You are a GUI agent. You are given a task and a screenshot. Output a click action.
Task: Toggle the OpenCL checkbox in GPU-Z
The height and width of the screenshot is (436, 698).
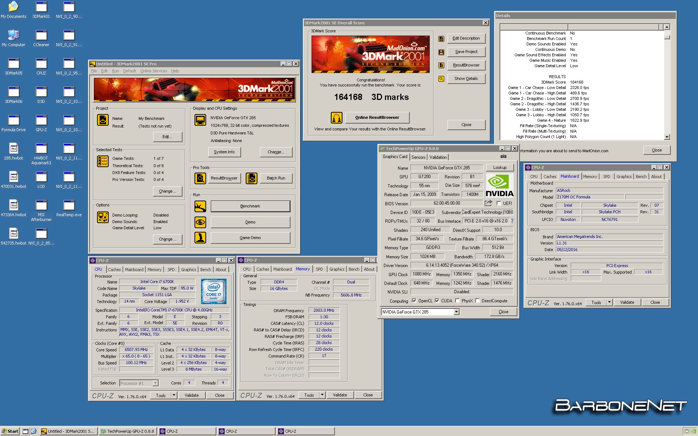(414, 301)
